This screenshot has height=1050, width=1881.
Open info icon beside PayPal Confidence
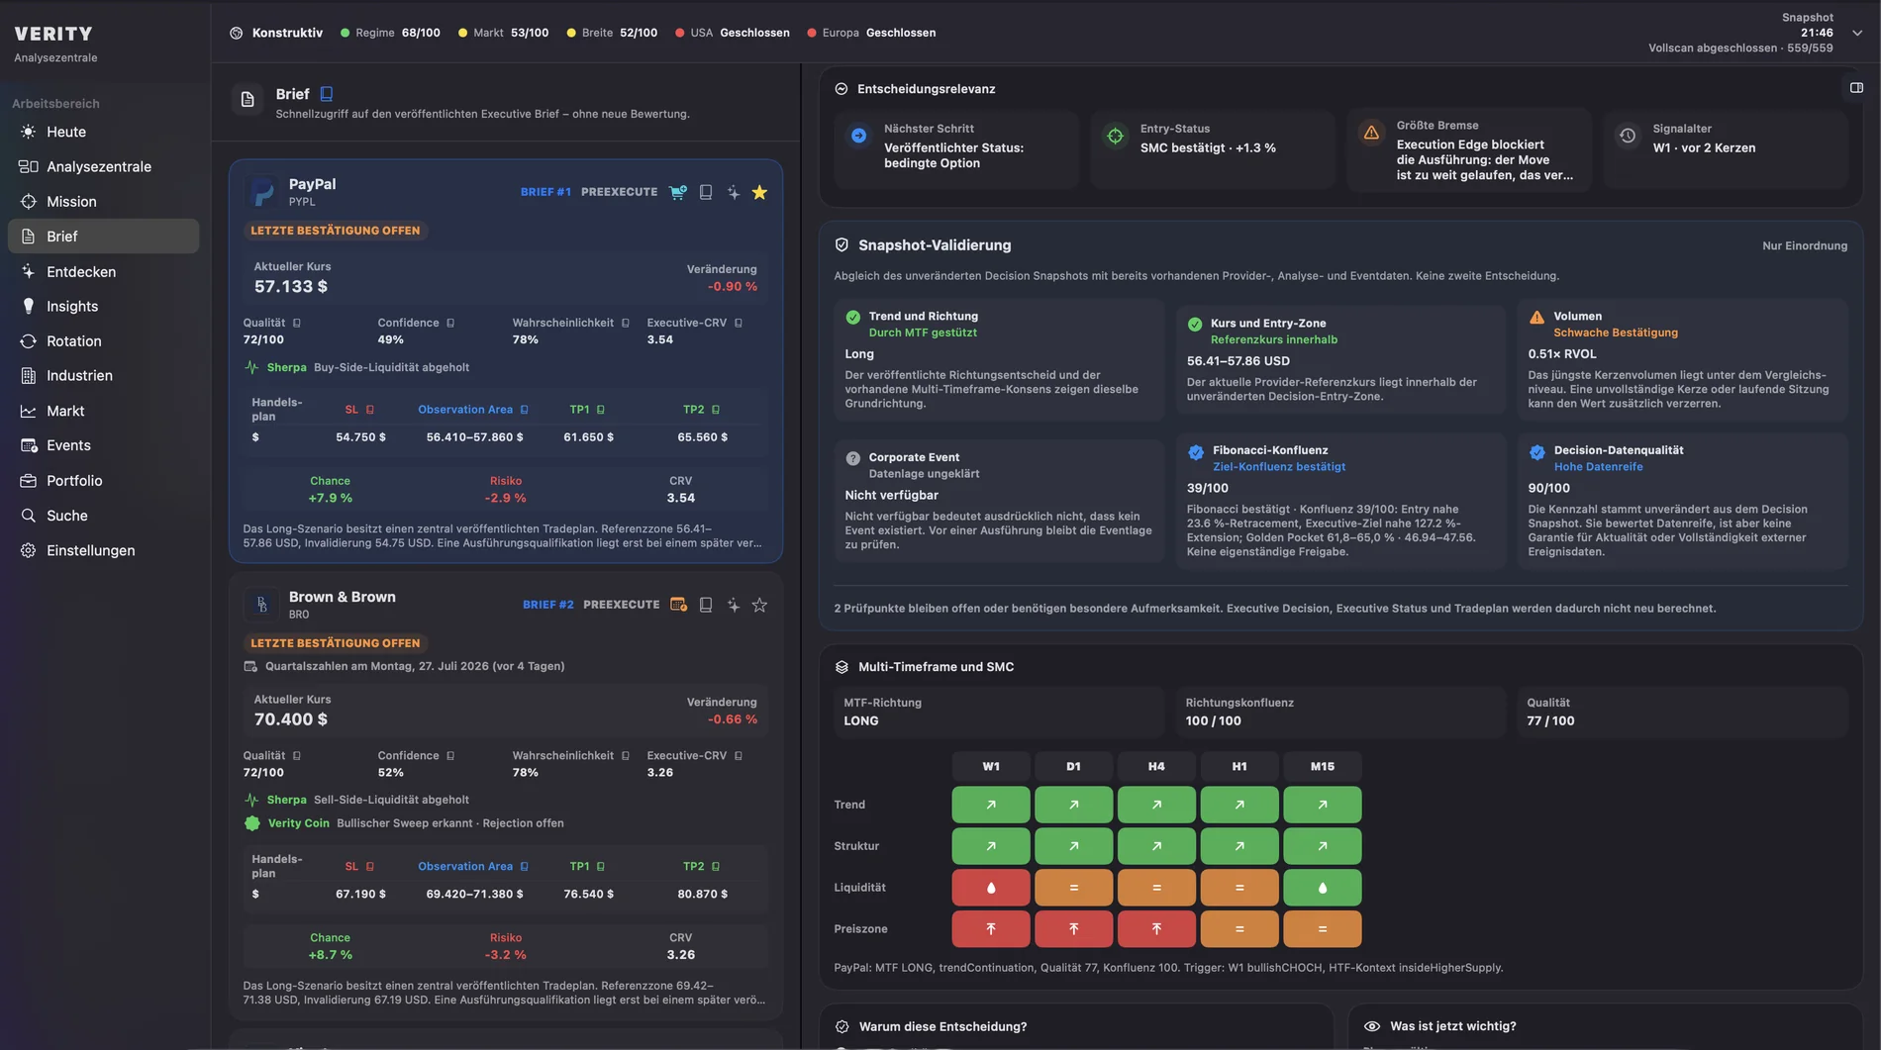pos(450,323)
